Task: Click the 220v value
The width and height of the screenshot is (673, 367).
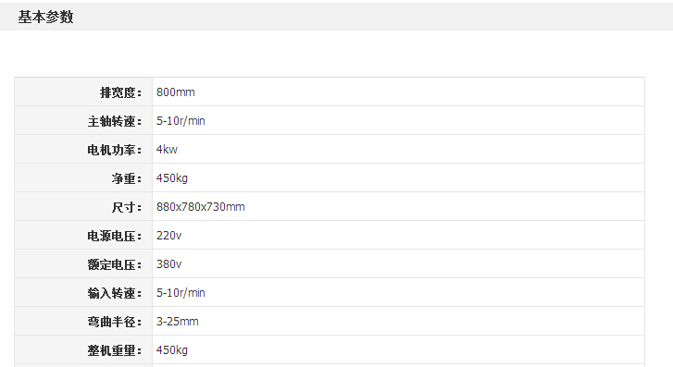Action: coord(169,236)
